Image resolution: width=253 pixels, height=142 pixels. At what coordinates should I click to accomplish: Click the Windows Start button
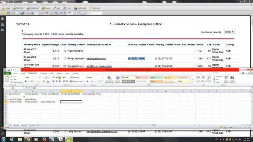[x=3, y=139]
